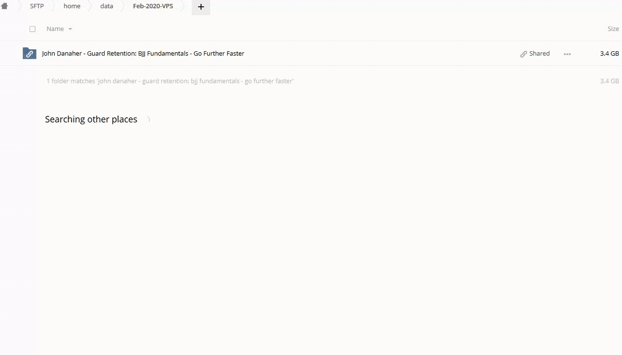
Task: Click the '1 folder matches' summary text
Action: (170, 81)
